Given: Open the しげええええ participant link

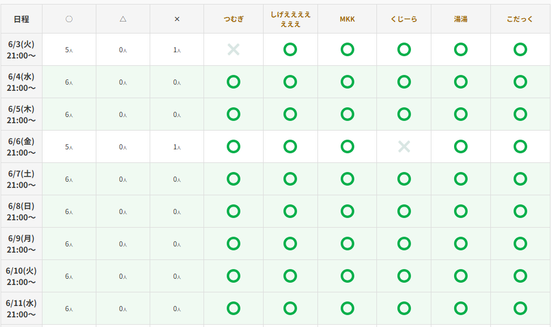Looking at the screenshot, I should click(x=290, y=19).
